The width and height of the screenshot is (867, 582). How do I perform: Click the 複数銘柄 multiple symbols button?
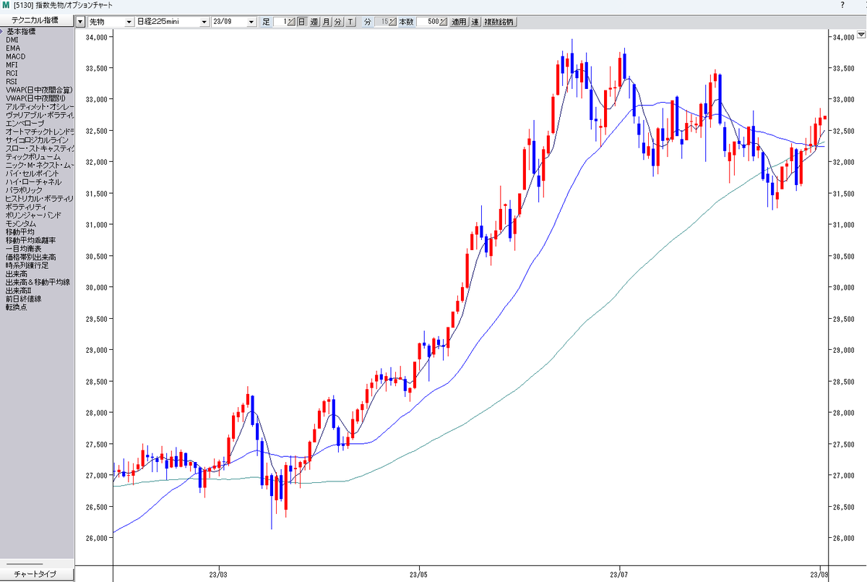[x=499, y=22]
